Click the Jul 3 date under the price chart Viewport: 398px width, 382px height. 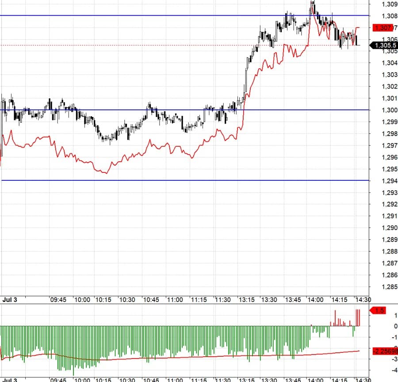click(x=9, y=300)
